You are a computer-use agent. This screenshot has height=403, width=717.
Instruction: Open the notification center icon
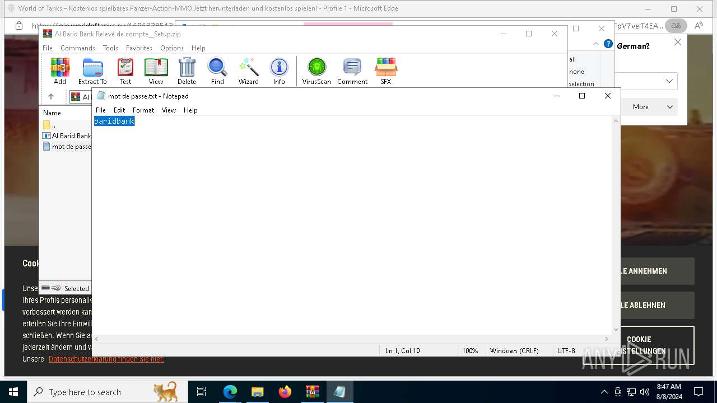point(699,392)
